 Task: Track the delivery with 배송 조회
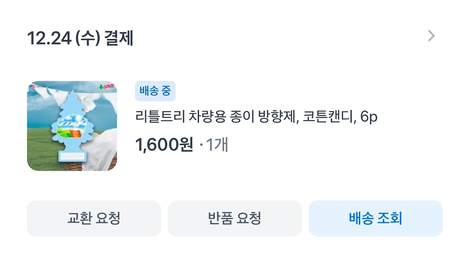[375, 218]
